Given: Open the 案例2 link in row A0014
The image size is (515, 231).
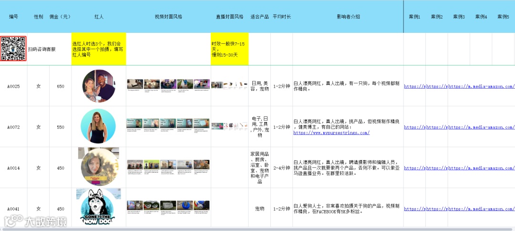Looking at the screenshot, I should 437,168.
